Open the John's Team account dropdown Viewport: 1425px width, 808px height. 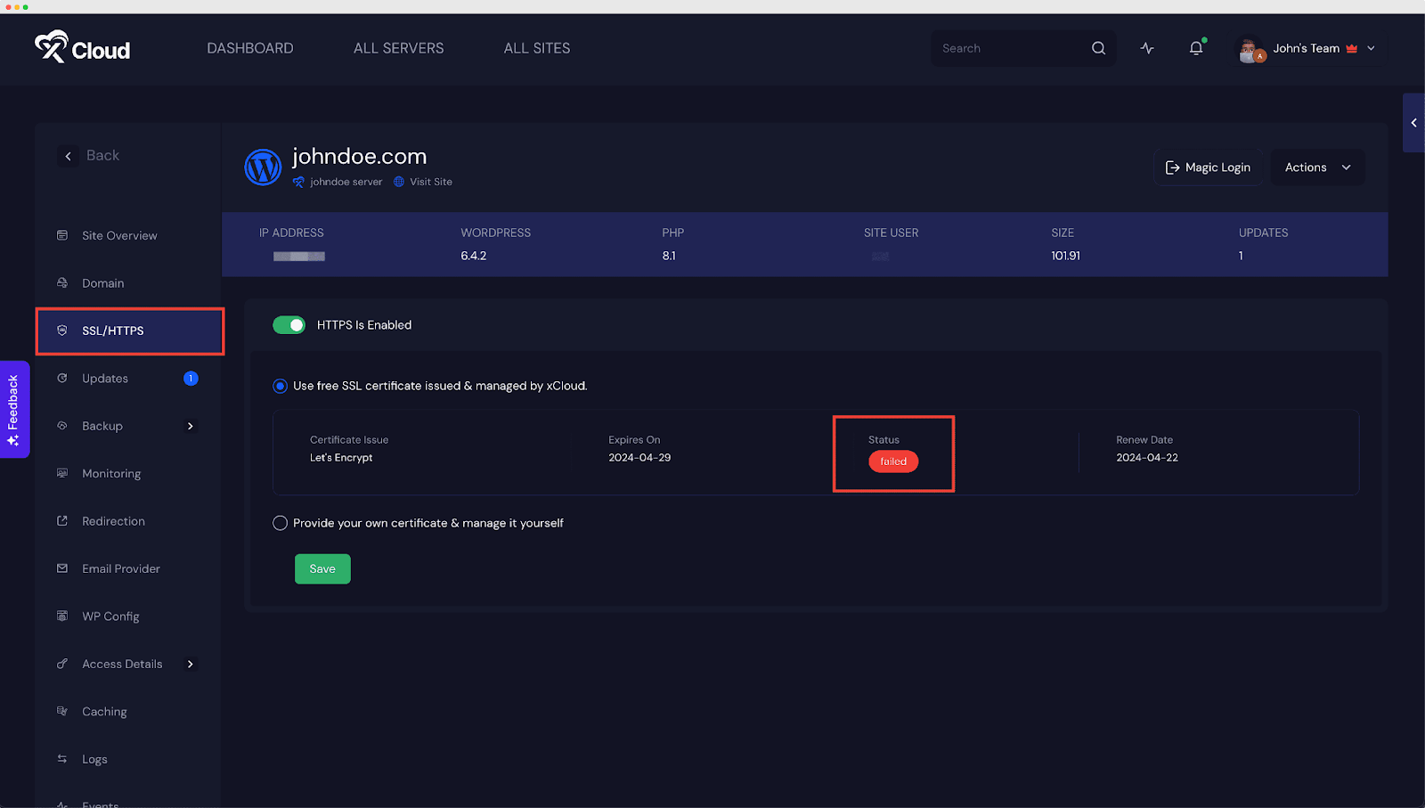(1307, 48)
